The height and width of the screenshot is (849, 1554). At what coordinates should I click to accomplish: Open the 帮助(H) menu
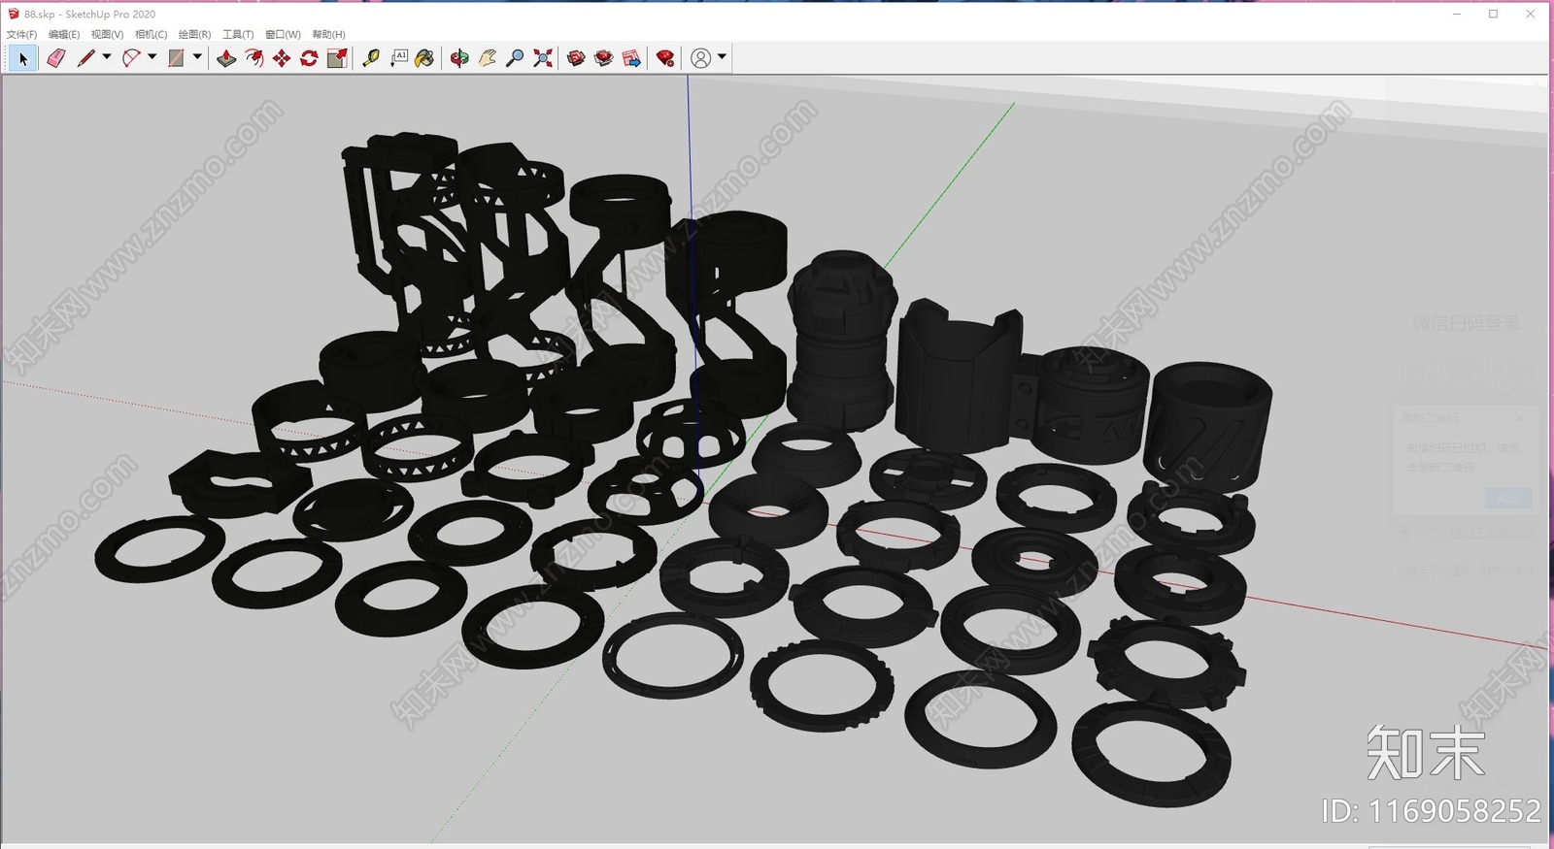(x=328, y=34)
